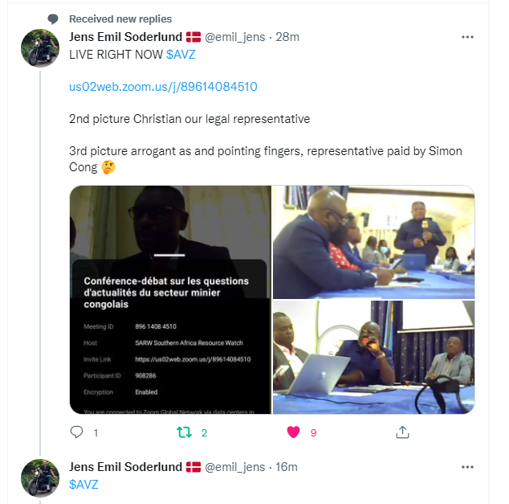509x504 pixels.
Task: Click Denmark flag emoji beside first name
Action: tap(193, 37)
